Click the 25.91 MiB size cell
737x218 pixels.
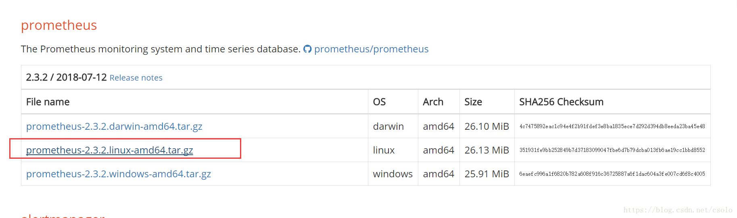point(487,174)
